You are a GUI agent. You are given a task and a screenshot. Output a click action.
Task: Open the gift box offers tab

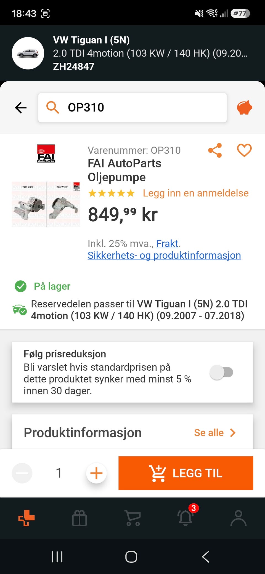[79, 518]
